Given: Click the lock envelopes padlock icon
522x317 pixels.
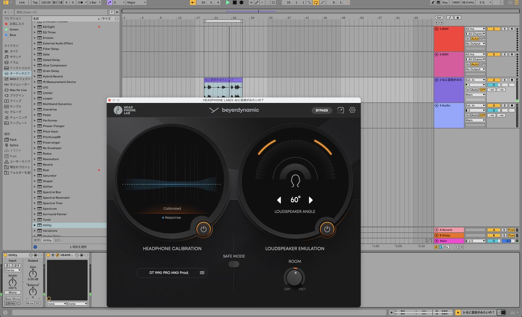Looking at the screenshot, I should tap(458, 17).
